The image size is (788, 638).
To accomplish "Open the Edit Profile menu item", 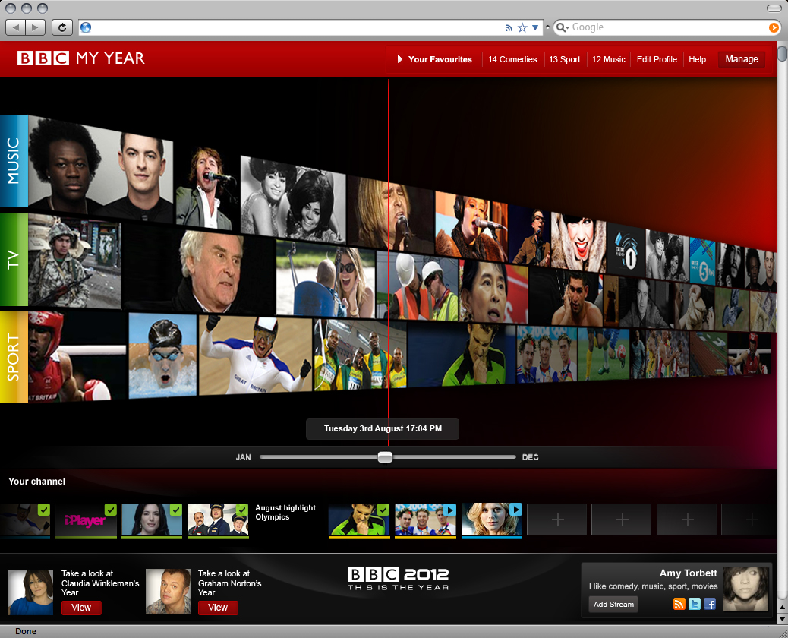I will pyautogui.click(x=657, y=59).
